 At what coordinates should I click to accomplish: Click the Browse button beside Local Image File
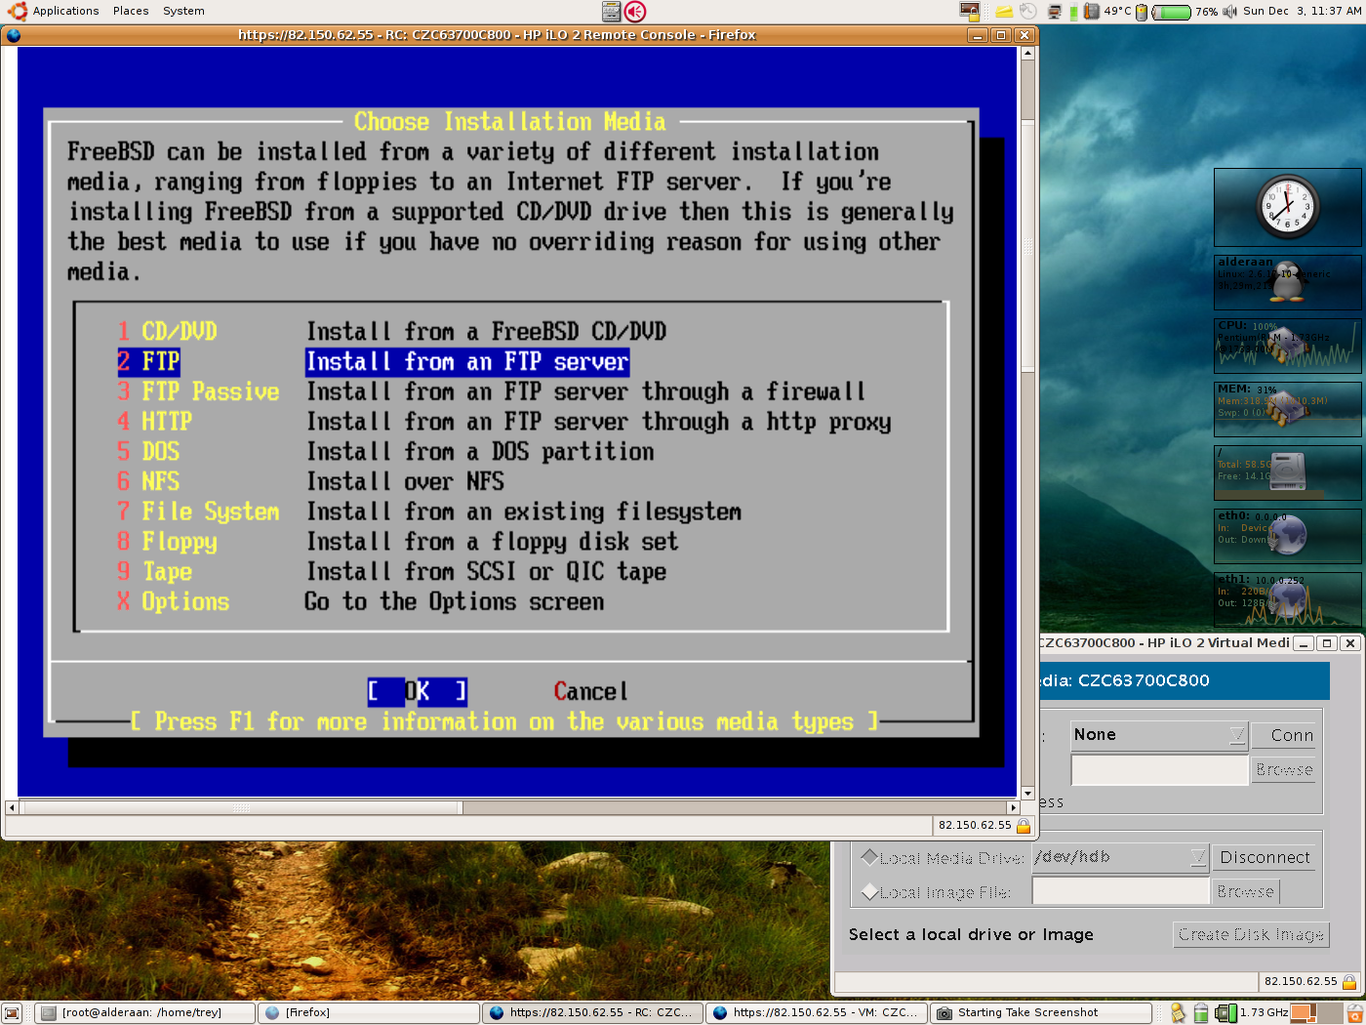1245,891
